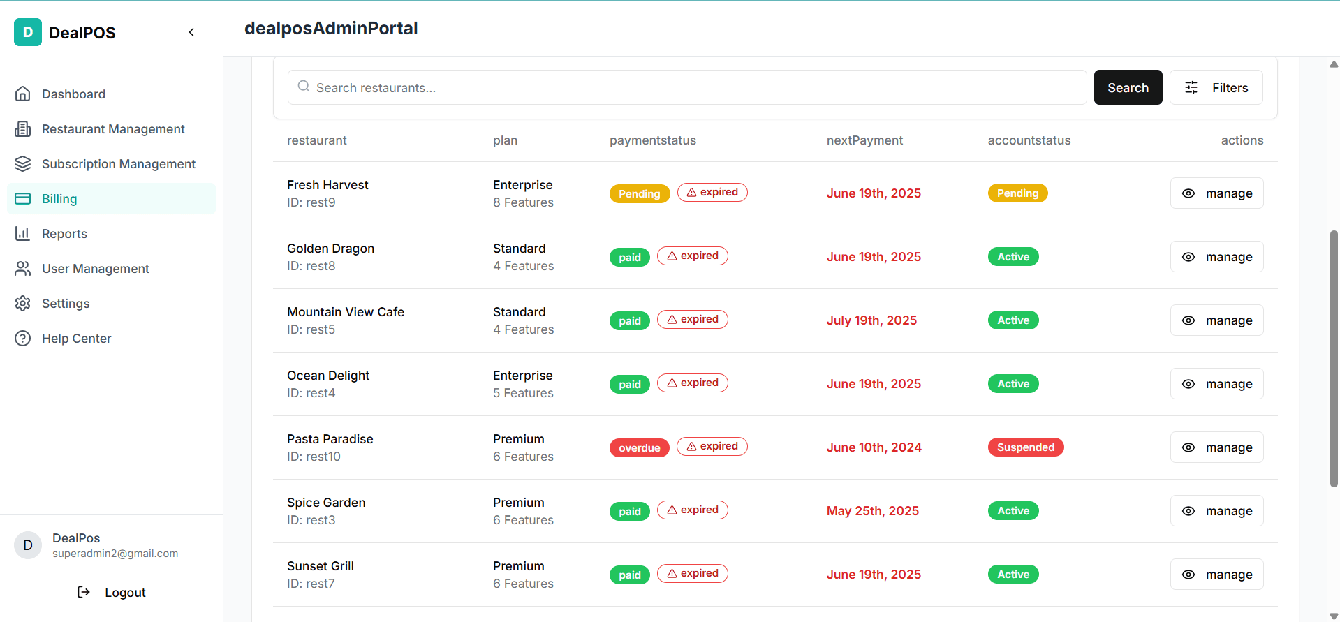Click the eye icon for Golden Dragon
This screenshot has height=622, width=1340.
[x=1188, y=257]
